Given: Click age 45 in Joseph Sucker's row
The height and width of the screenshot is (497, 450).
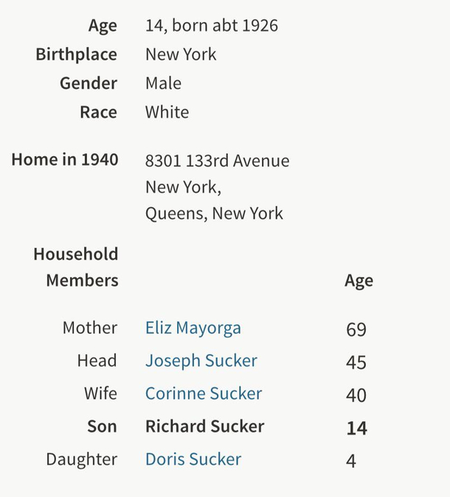Looking at the screenshot, I should 356,362.
